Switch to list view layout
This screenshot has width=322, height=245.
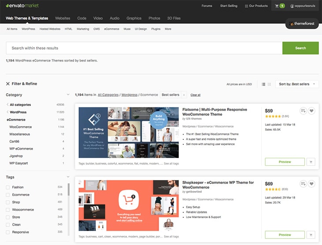263,84
